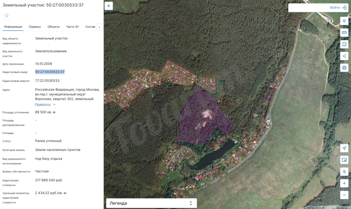The width and height of the screenshot is (351, 209).
Task: Collapse the info side panel
Action: click(109, 6)
